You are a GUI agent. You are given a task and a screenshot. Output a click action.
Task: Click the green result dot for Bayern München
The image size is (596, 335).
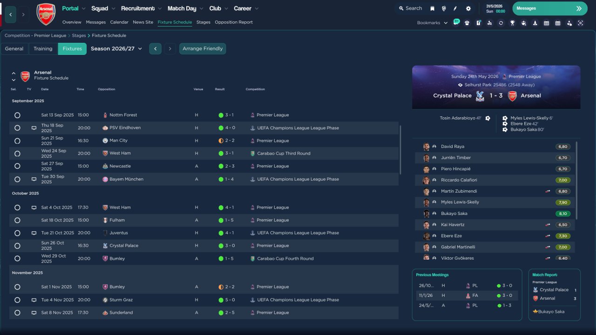[221, 179]
